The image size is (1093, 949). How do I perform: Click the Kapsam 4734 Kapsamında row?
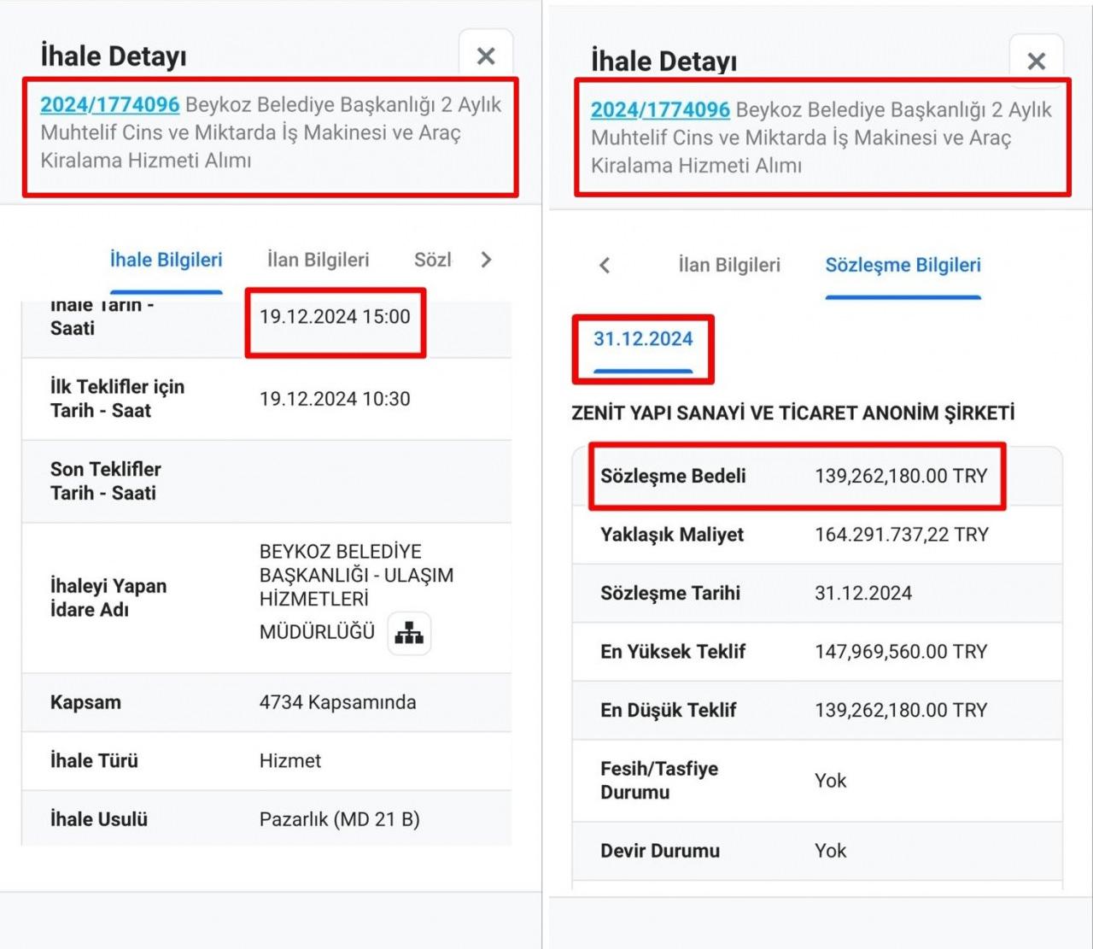coord(266,702)
